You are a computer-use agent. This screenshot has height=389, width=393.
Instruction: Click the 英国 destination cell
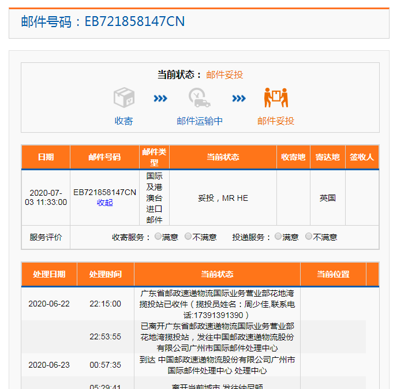(x=328, y=198)
